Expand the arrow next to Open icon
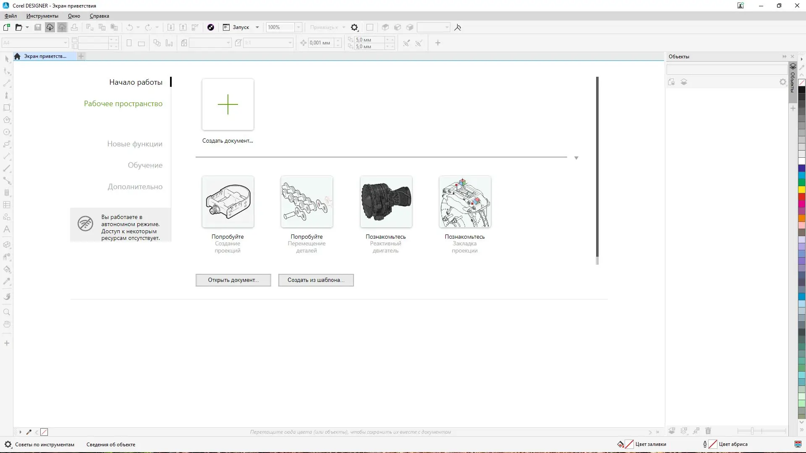 27,27
